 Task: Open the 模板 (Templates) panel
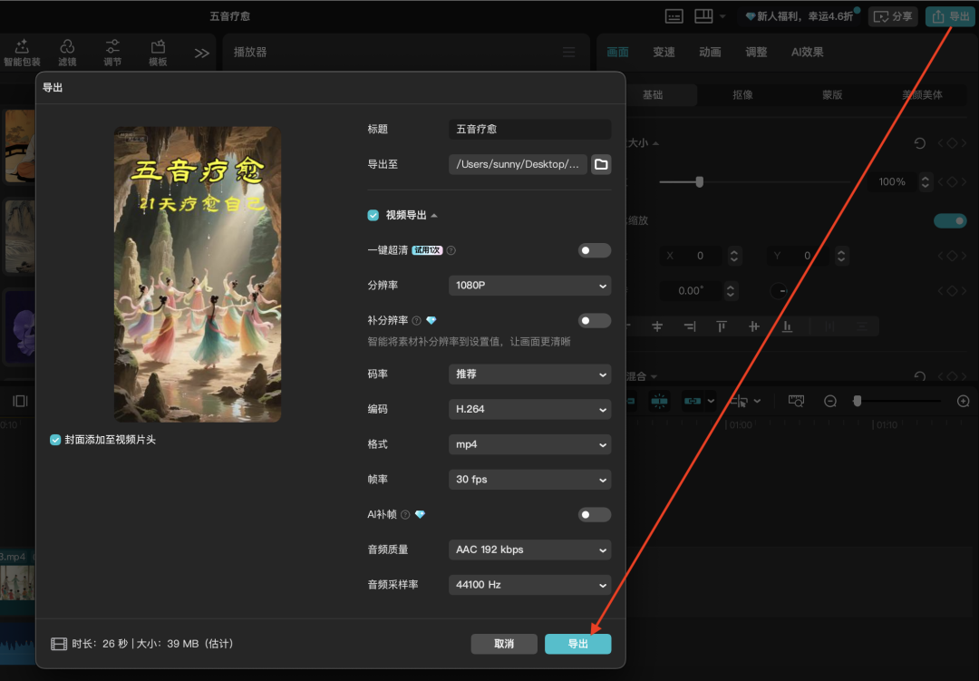pos(157,52)
